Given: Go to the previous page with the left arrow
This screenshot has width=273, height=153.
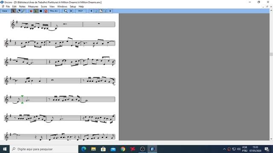Looking at the screenshot, I should click(91, 11).
